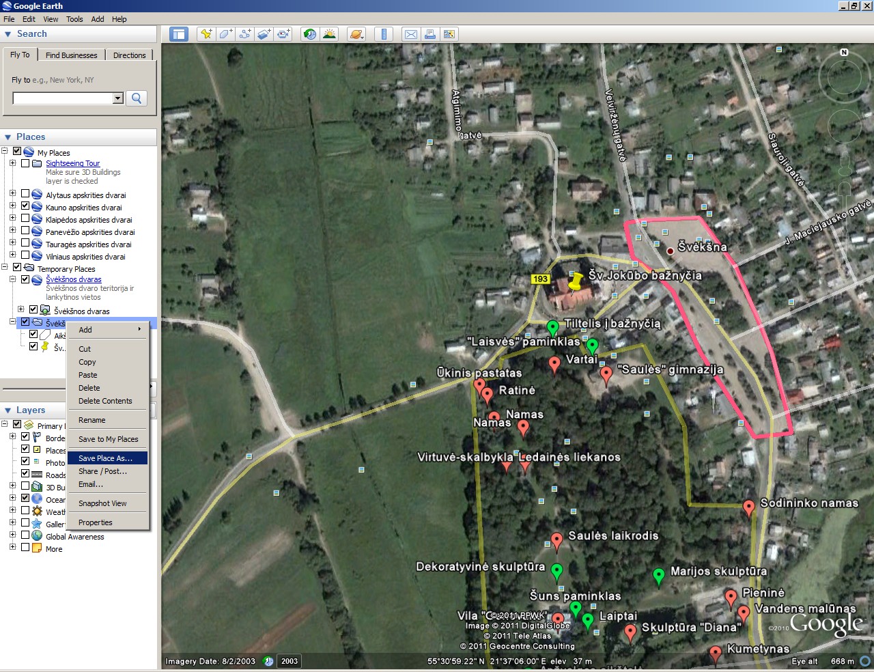Open the Ruler measuring tool

(x=384, y=34)
